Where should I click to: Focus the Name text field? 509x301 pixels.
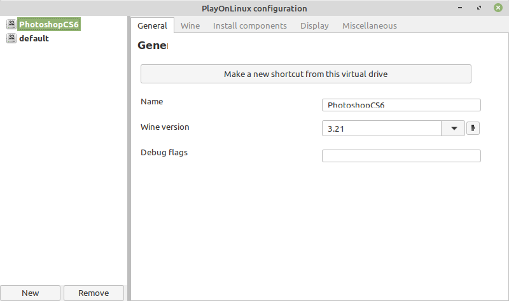[x=401, y=105]
